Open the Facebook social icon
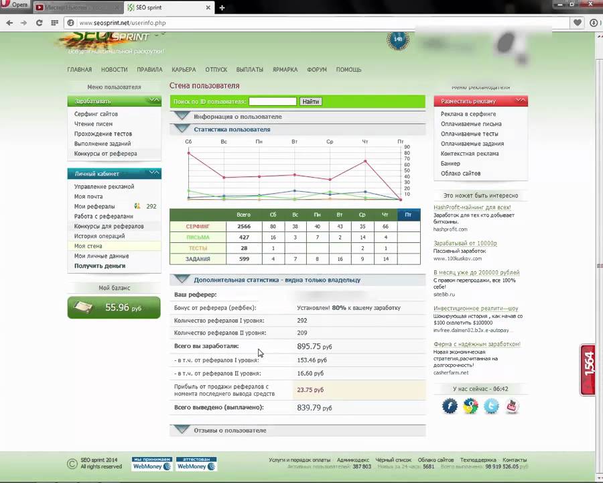The width and height of the screenshot is (603, 483). click(450, 406)
